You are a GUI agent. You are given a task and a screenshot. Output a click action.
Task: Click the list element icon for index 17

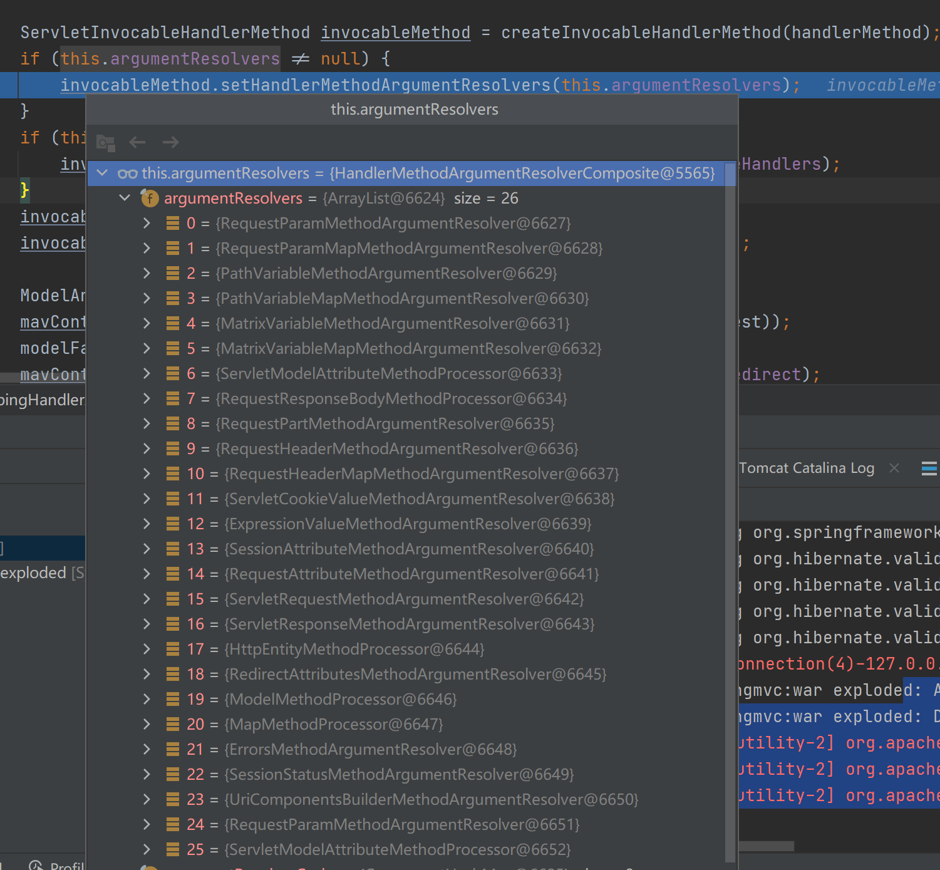[x=173, y=650]
